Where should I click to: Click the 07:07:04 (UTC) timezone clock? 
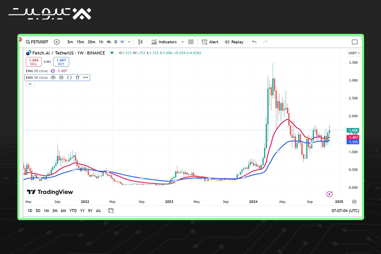tap(345, 211)
